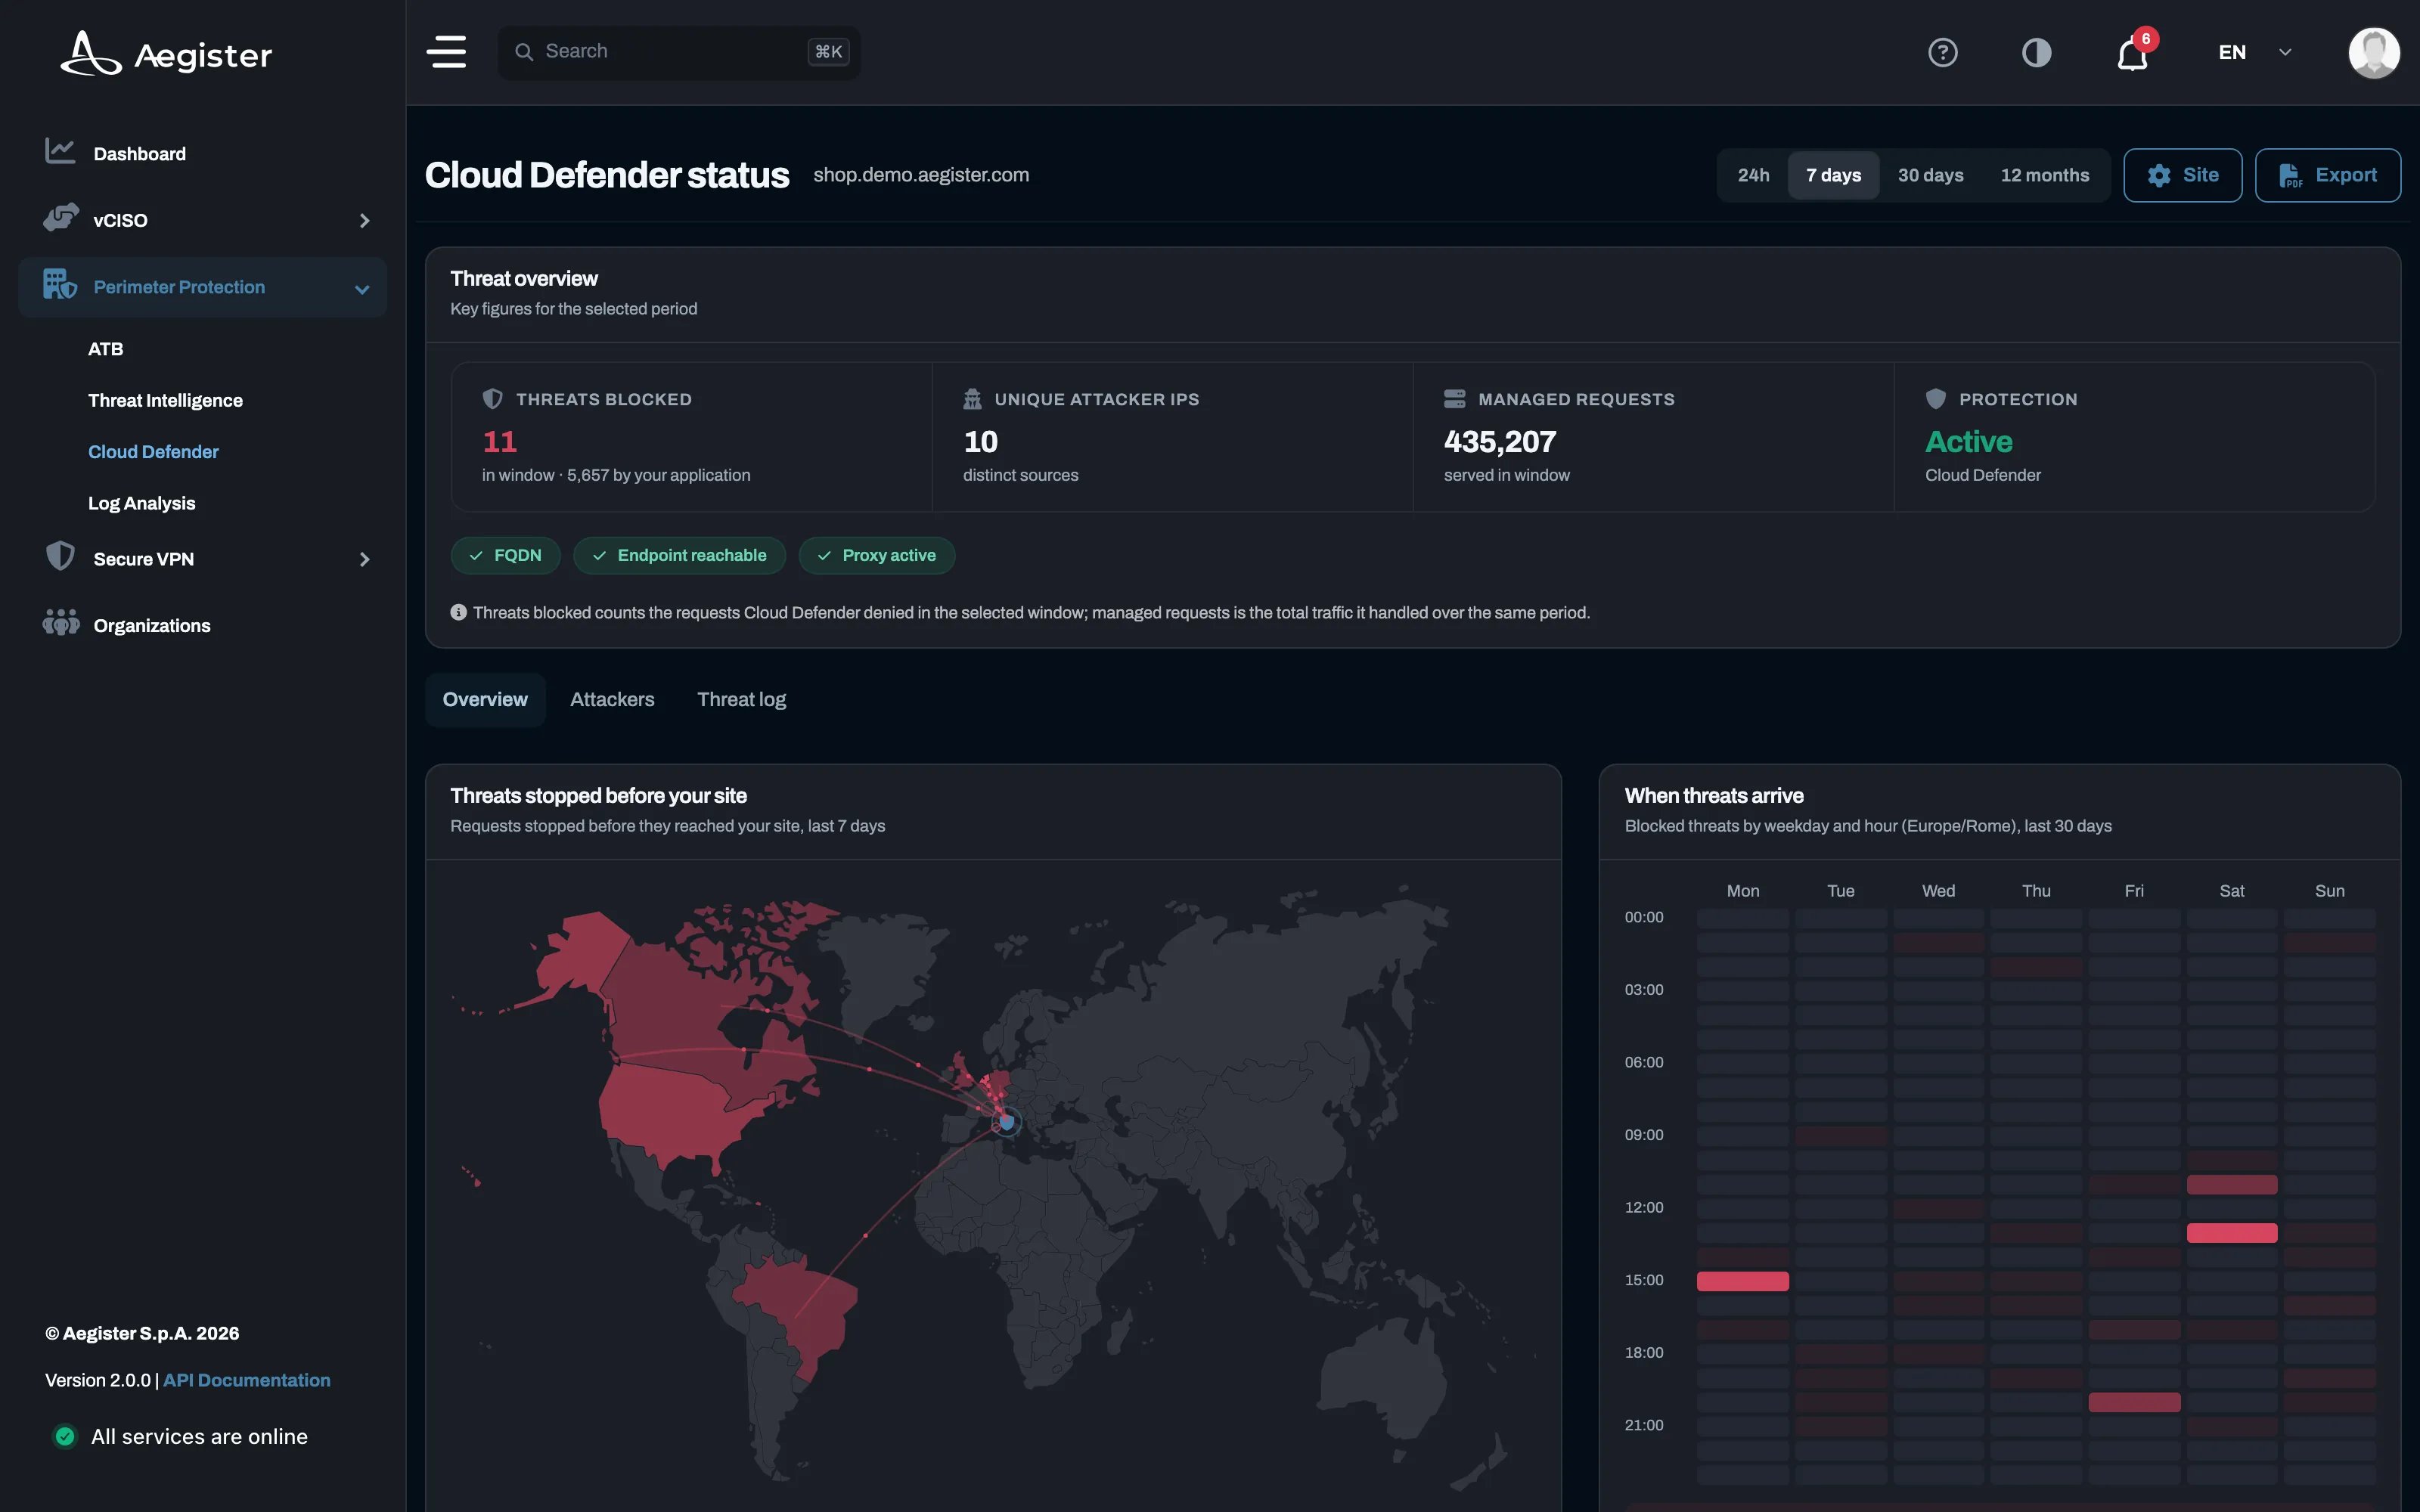Toggle the hamburger menu icon
Screen dimensions: 2420x1512
pos(447,52)
